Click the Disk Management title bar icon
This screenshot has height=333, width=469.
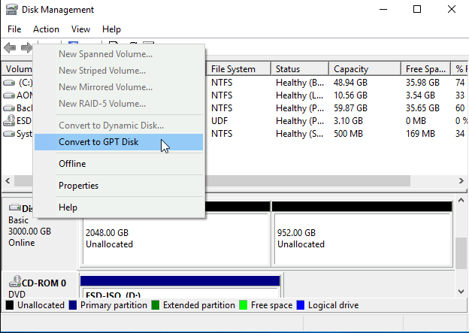coord(11,9)
